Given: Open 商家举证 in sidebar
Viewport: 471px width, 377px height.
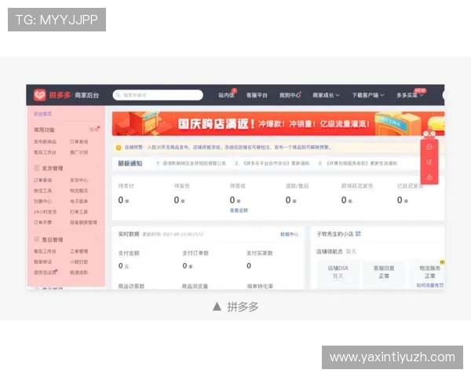Looking at the screenshot, I should coord(42,262).
